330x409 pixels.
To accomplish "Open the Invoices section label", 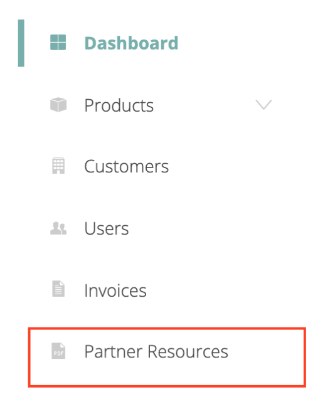I will click(x=115, y=290).
